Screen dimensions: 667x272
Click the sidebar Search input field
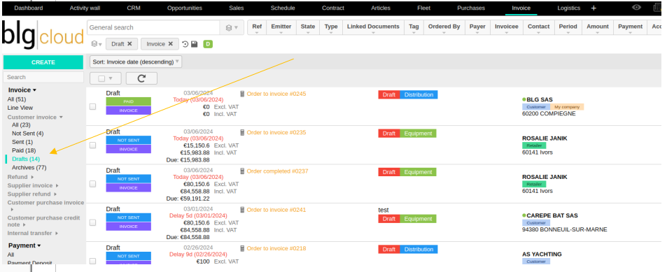click(x=43, y=78)
